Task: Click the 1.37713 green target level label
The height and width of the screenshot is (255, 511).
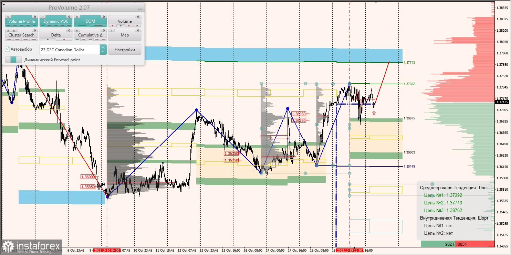Action: point(409,63)
